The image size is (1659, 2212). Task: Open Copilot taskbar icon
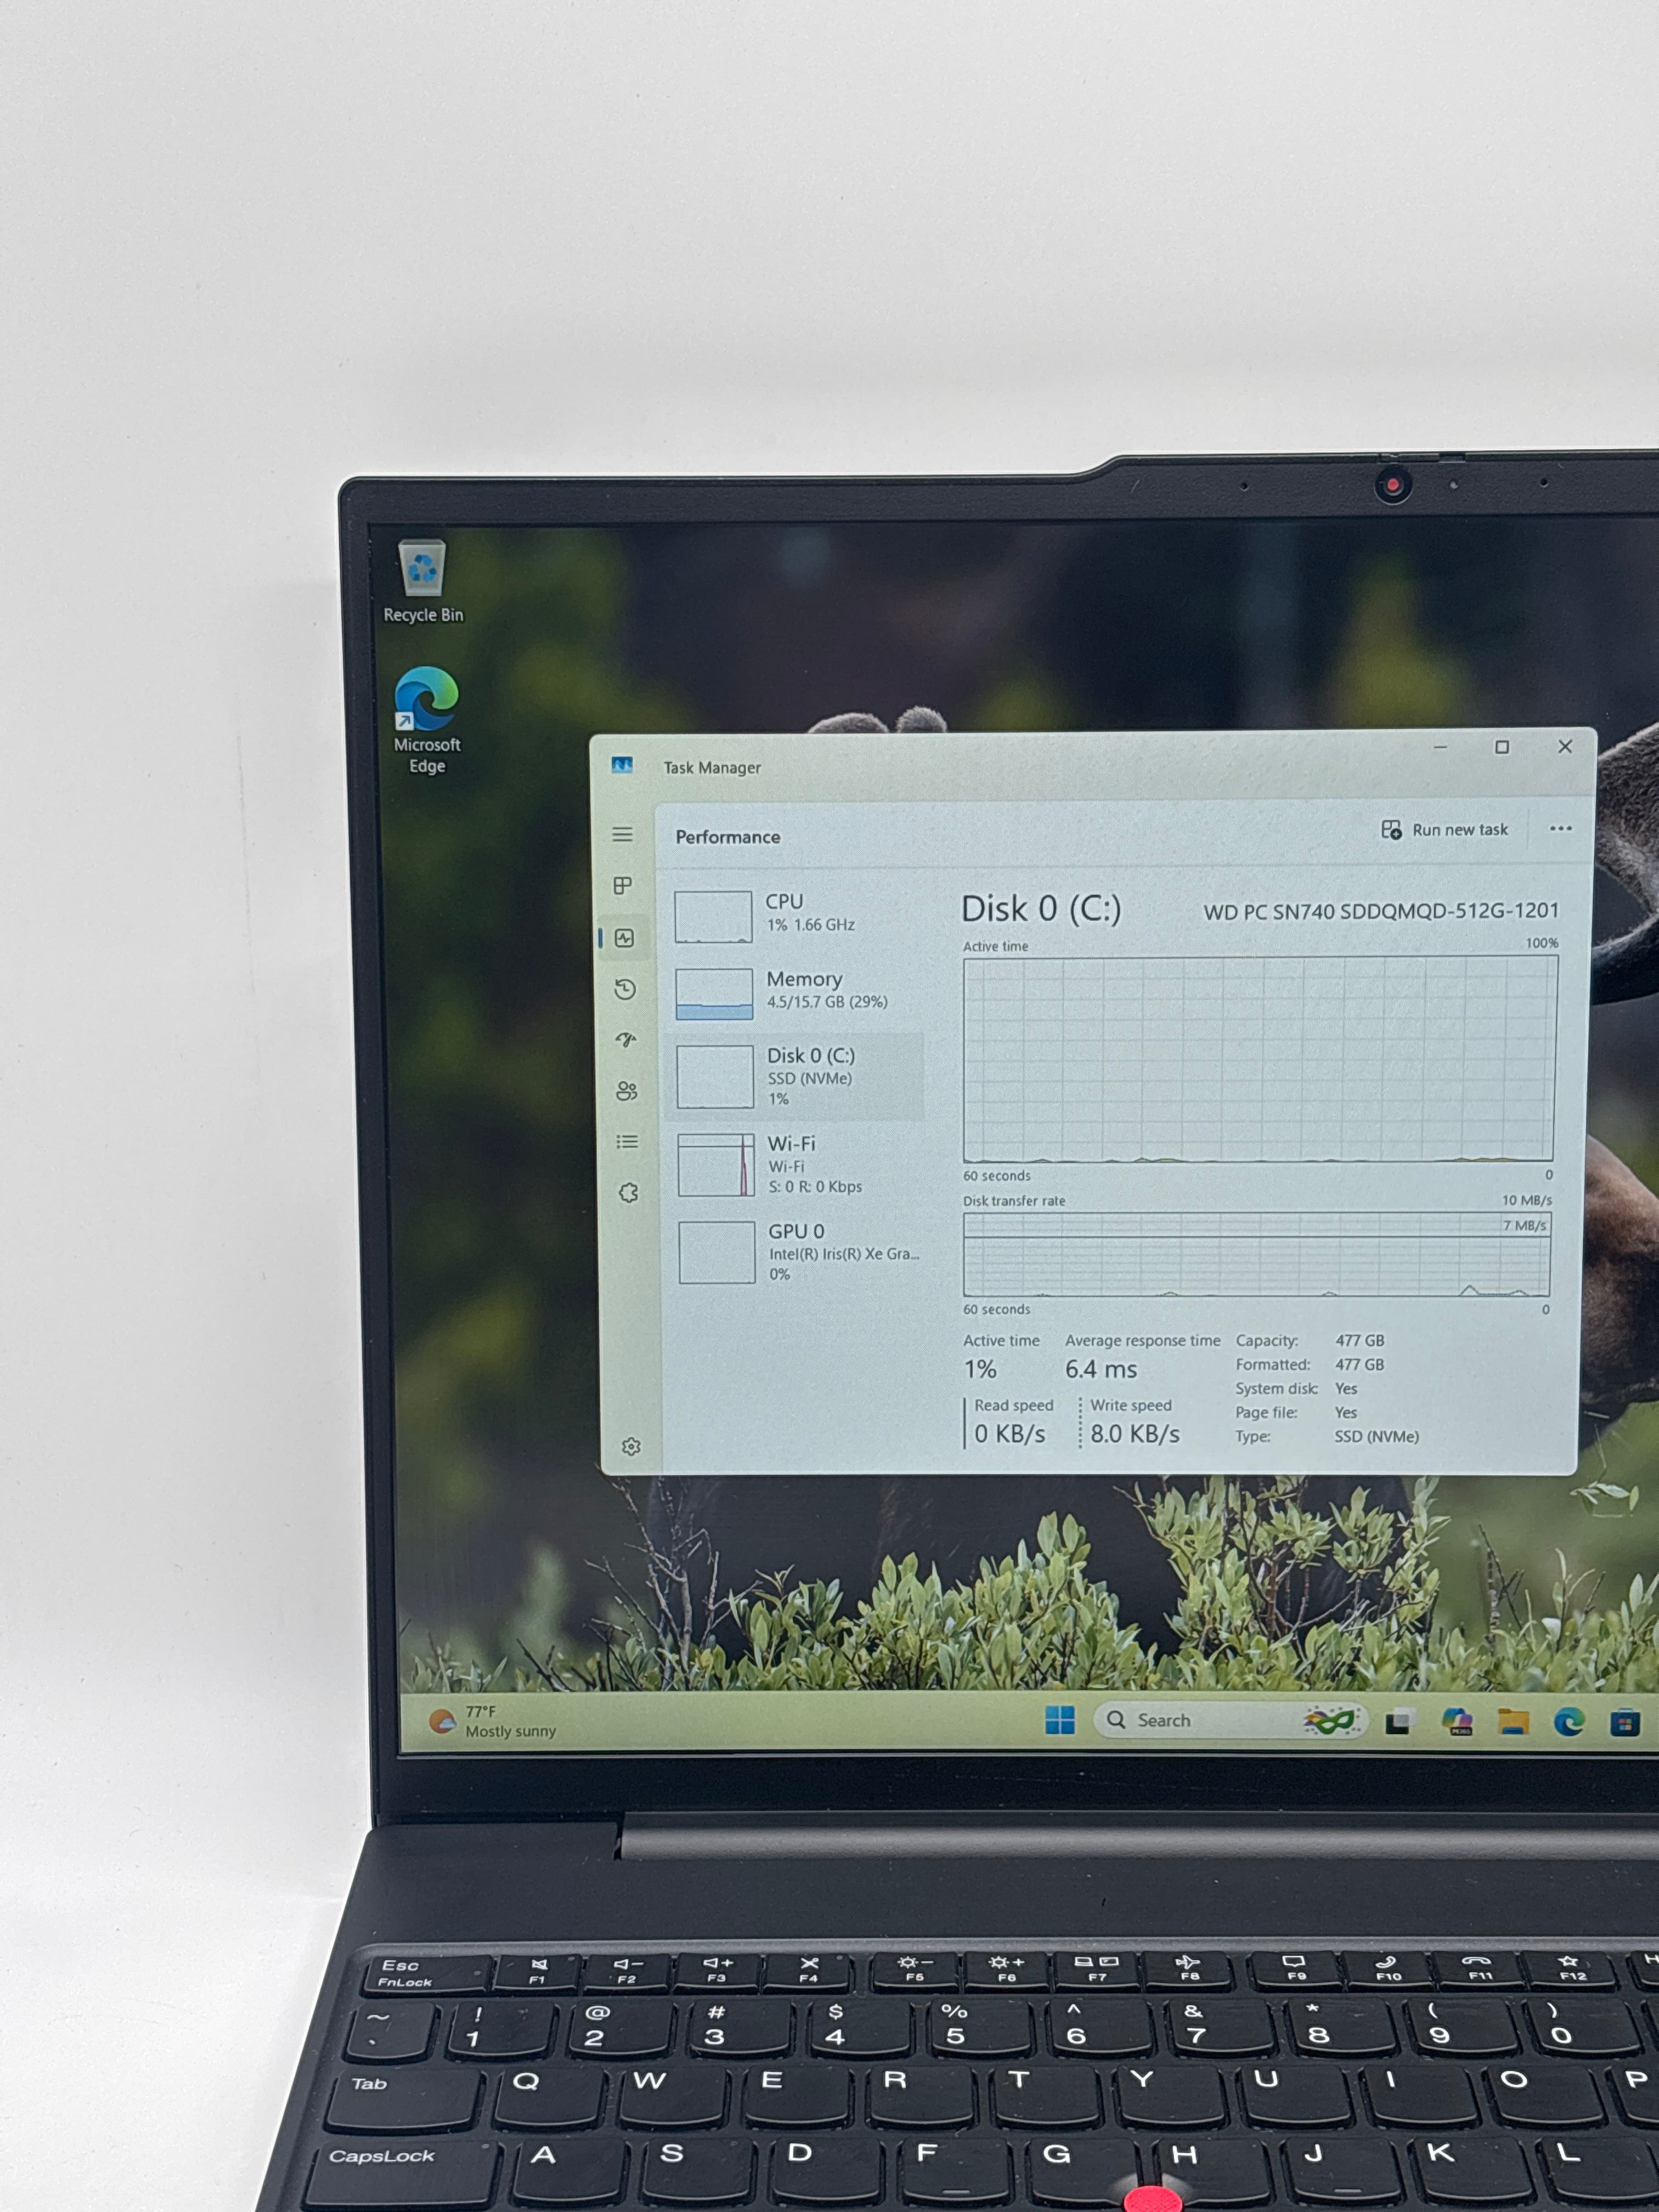[1457, 1721]
